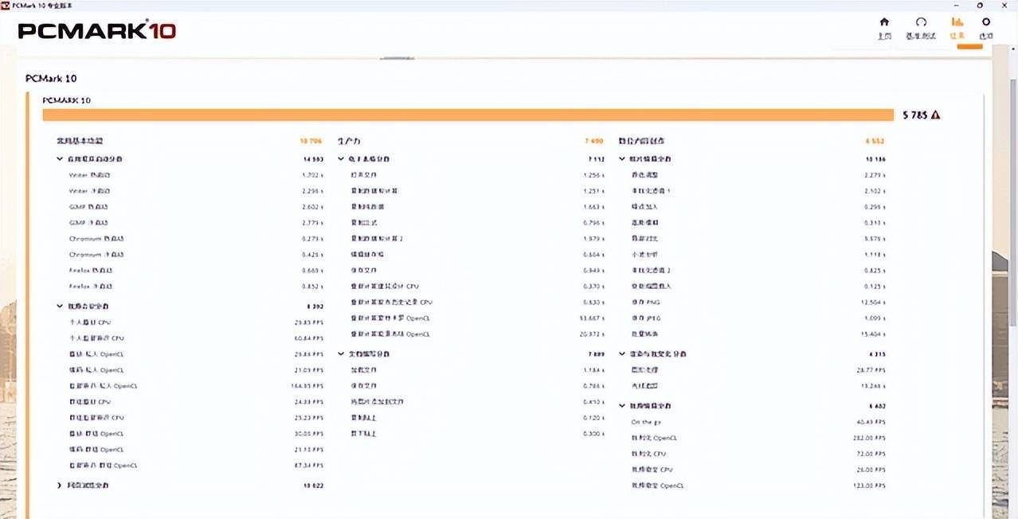The image size is (1018, 519).
Task: Select the GIMP 热启动 row
Action: tap(197, 207)
